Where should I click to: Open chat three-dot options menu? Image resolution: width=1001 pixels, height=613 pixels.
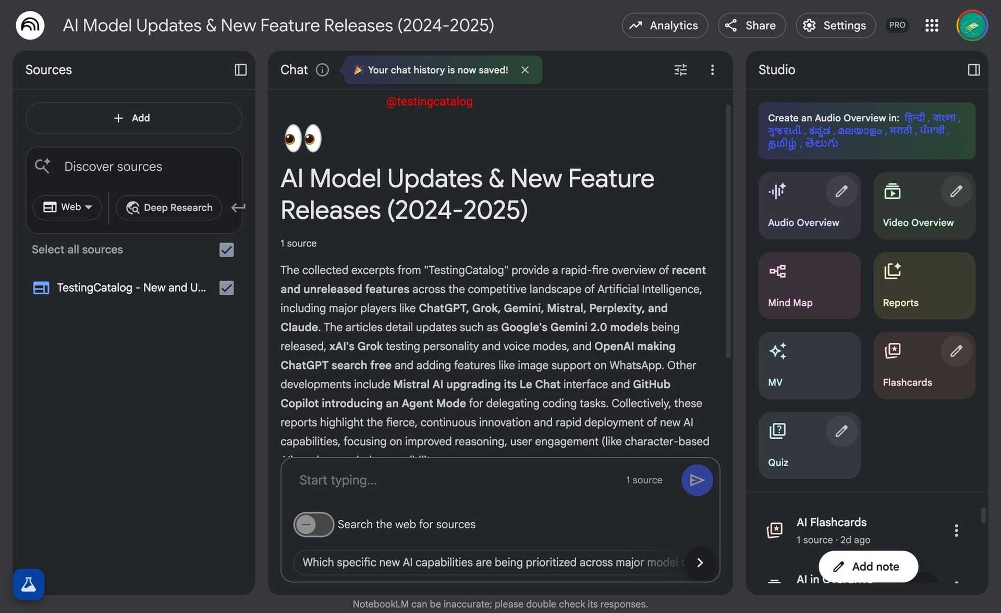712,70
